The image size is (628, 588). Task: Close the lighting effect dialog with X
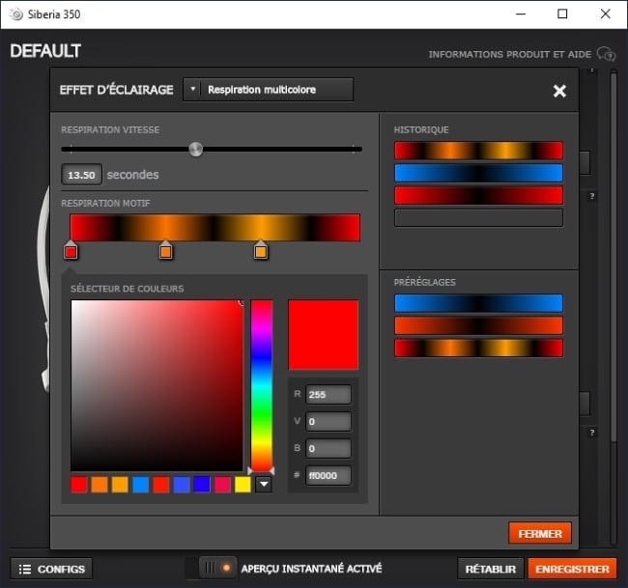(559, 91)
